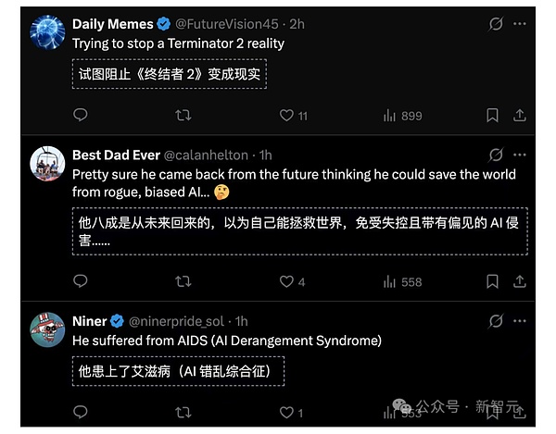This screenshot has height=434, width=556.
Task: Click Niner's profile avatar
Action: [x=47, y=329]
